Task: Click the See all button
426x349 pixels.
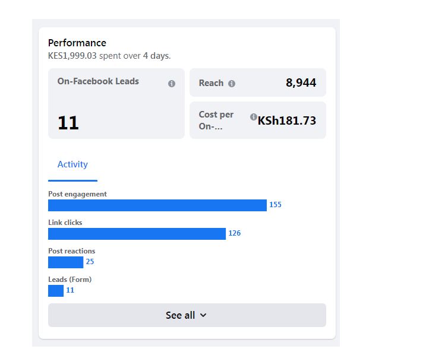Action: tap(187, 315)
